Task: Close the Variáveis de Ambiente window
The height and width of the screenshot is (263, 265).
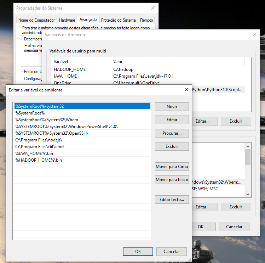Action: (255, 34)
